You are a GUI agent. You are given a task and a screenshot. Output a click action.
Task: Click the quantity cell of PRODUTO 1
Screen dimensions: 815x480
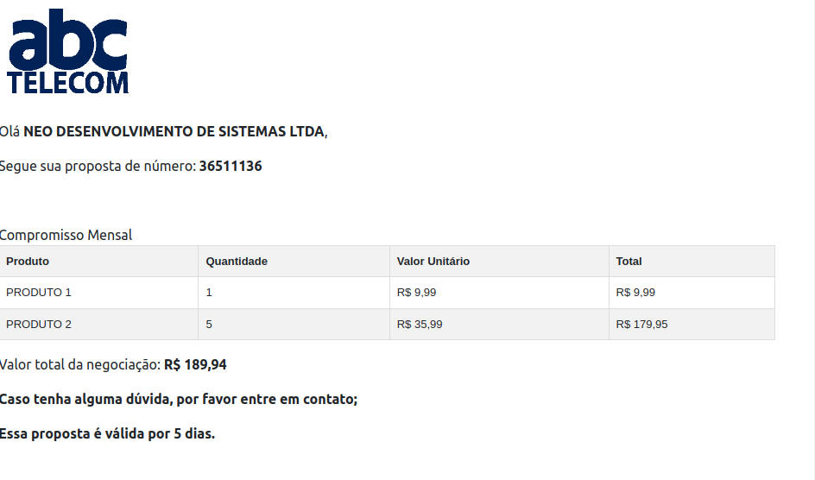coord(209,293)
